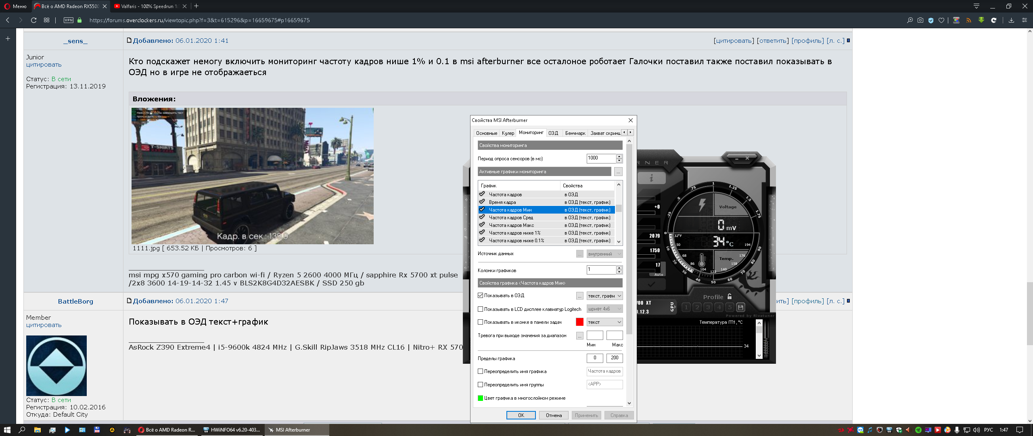The width and height of the screenshot is (1033, 436).
Task: Open the 'Бенчмарк' tab
Action: [x=575, y=133]
